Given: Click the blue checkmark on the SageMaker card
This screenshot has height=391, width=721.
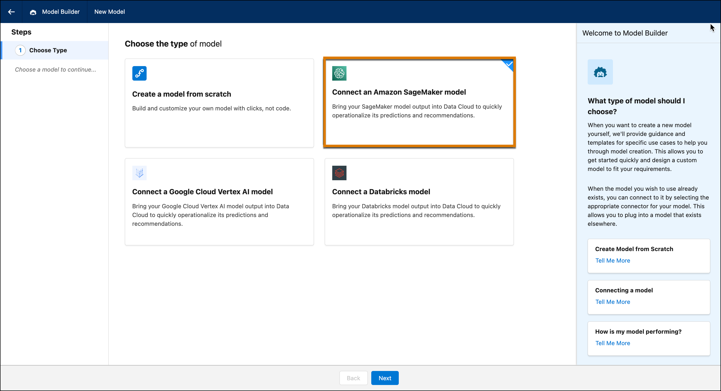Looking at the screenshot, I should 509,65.
